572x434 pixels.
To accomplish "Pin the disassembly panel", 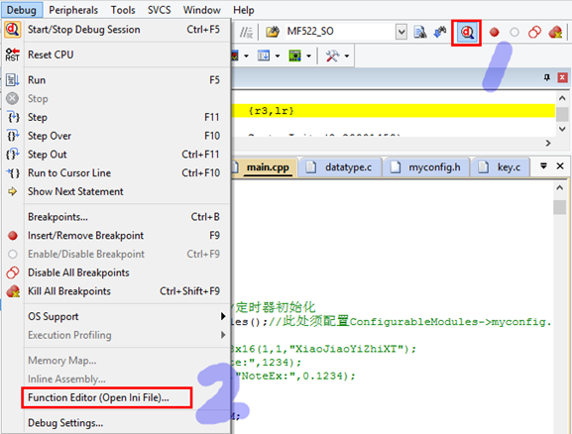I will [x=546, y=77].
